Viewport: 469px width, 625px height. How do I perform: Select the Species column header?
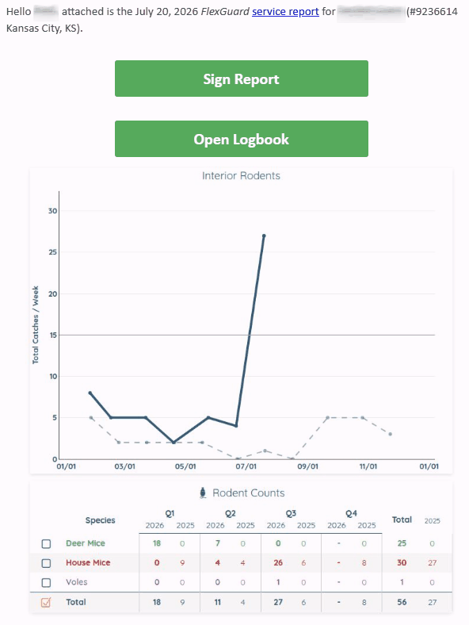tap(101, 520)
